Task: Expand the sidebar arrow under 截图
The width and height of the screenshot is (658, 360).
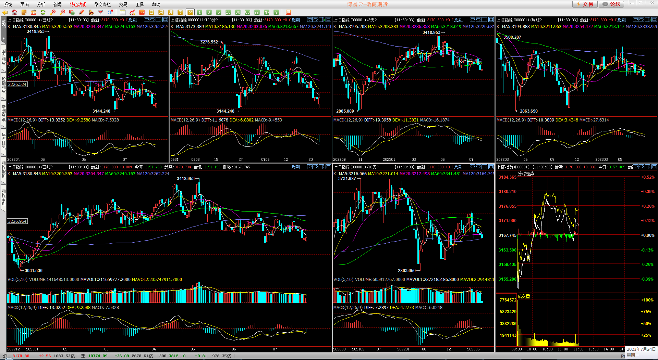Action: click(3, 38)
